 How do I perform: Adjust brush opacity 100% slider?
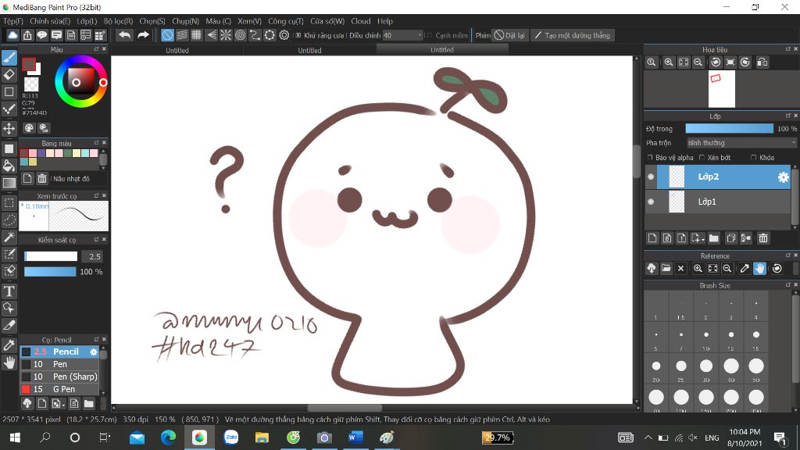(x=50, y=271)
